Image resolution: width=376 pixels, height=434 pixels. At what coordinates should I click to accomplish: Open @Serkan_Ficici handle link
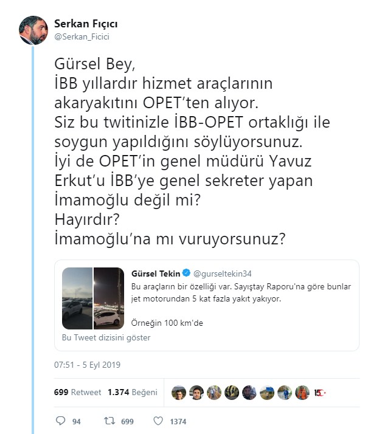(82, 36)
